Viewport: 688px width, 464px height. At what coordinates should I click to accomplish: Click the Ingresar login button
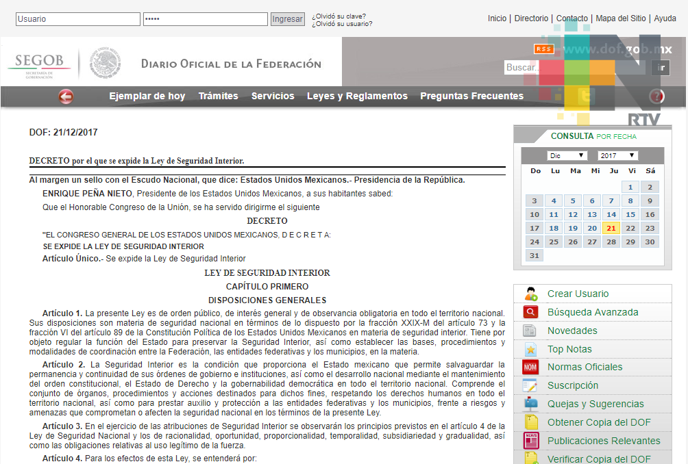click(x=287, y=19)
